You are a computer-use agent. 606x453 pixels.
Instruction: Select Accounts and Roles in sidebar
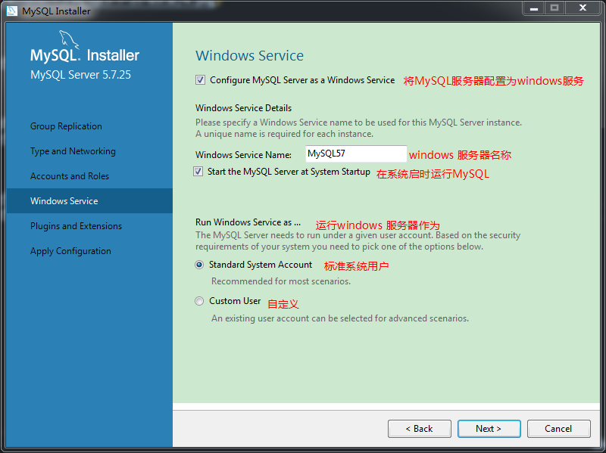[x=70, y=176]
